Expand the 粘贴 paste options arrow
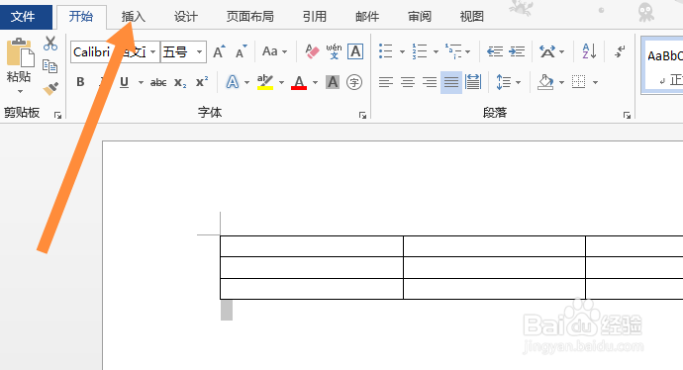 pyautogui.click(x=20, y=91)
